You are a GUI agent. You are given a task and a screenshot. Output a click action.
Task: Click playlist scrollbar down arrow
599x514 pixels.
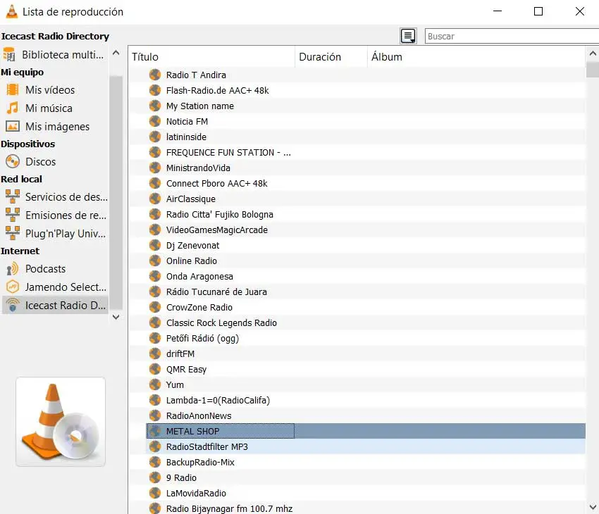coord(593,508)
